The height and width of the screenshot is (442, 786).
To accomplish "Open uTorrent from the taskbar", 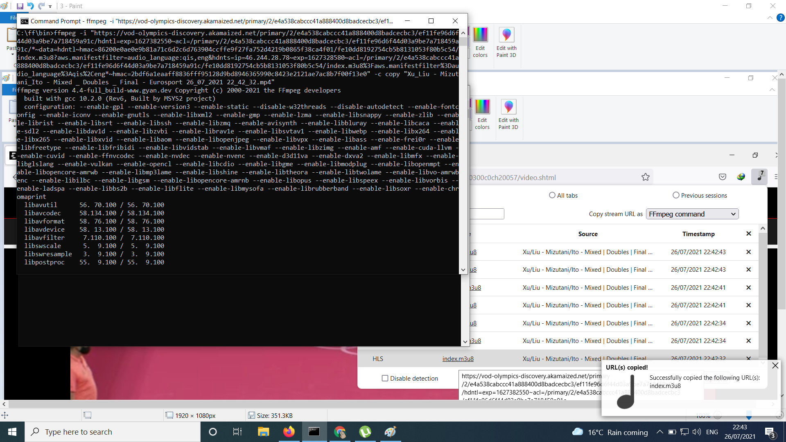I will coord(365,432).
